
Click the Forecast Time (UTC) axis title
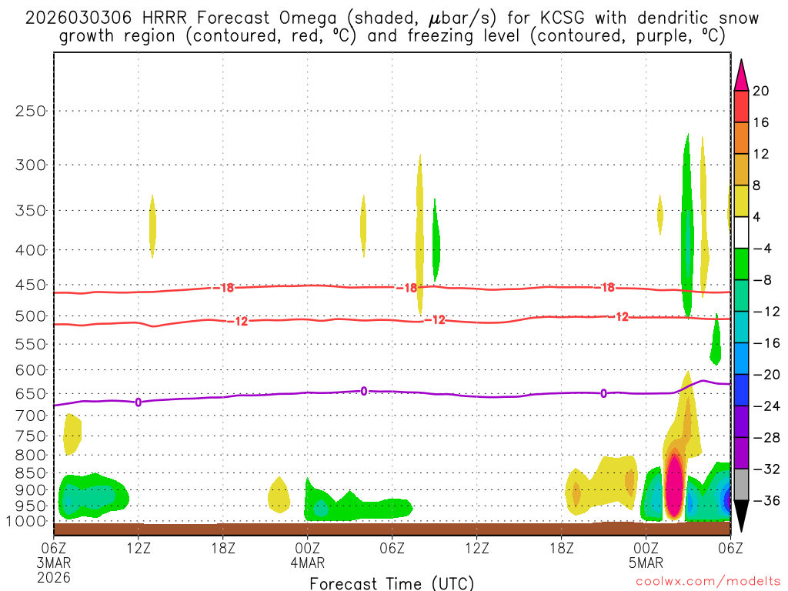392,583
